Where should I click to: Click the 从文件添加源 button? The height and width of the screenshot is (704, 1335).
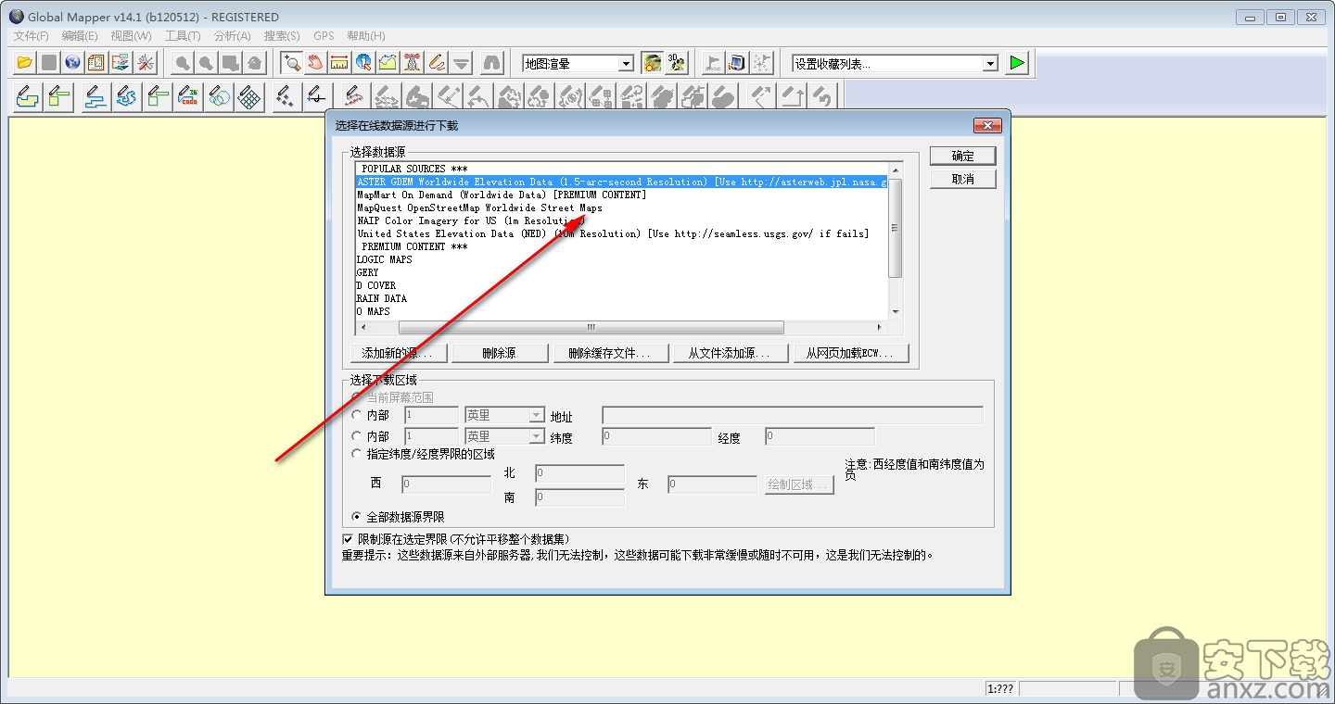pyautogui.click(x=729, y=353)
